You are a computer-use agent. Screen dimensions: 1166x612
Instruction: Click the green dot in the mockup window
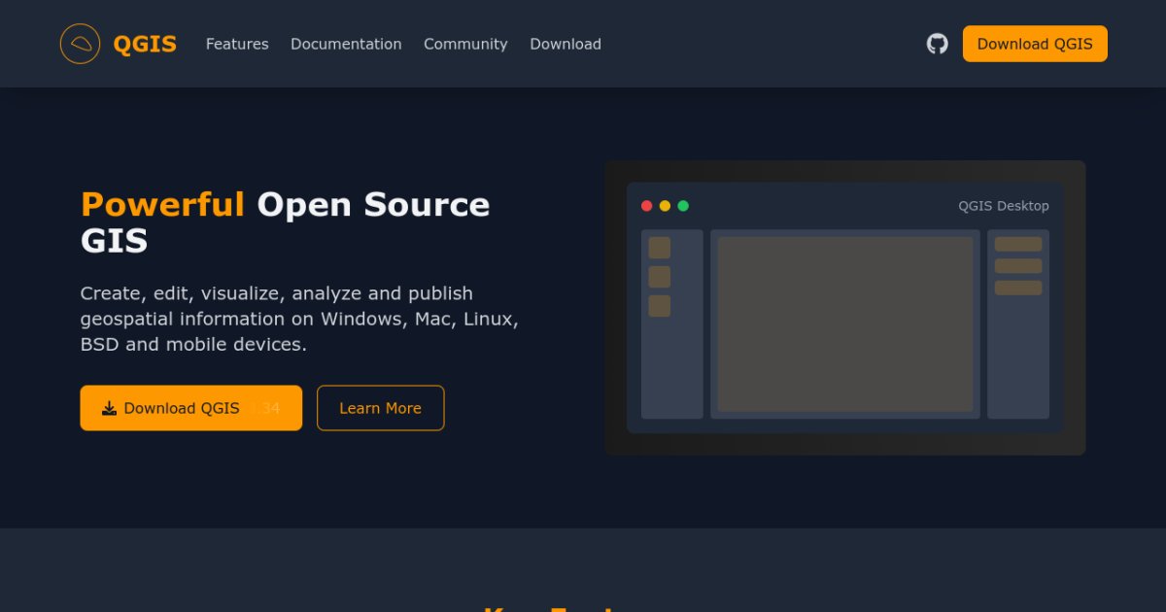pos(683,206)
